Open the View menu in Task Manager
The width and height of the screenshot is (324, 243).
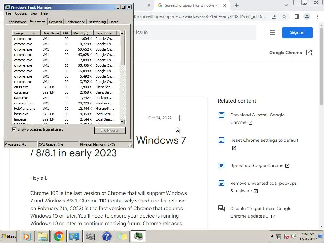[34, 13]
